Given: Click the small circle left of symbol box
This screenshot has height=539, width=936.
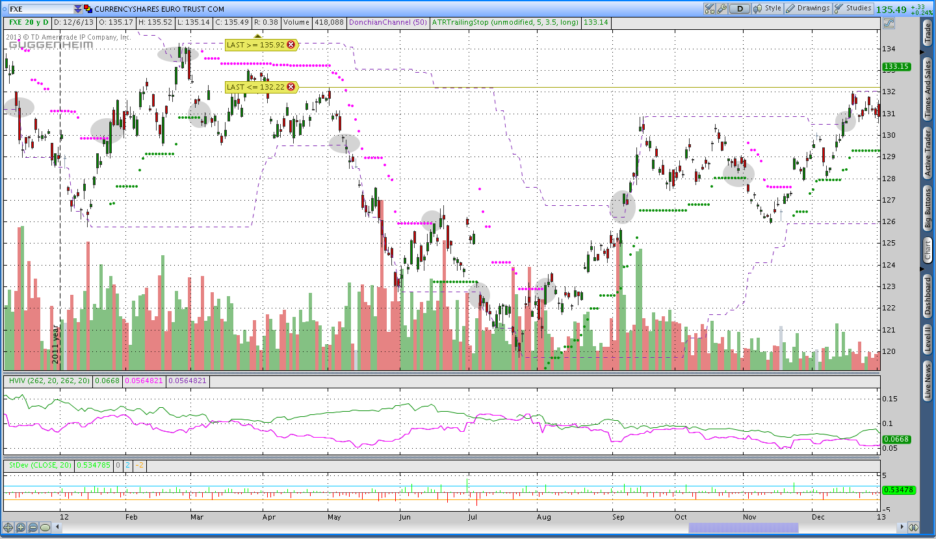Looking at the screenshot, I should [3, 9].
